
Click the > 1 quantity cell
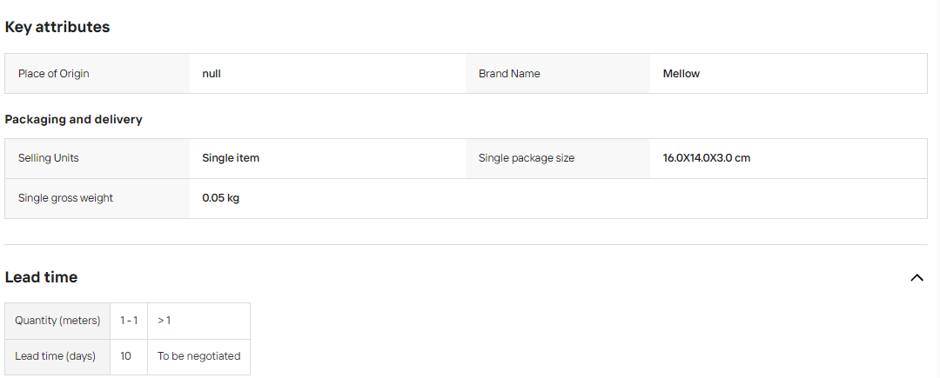tap(198, 321)
